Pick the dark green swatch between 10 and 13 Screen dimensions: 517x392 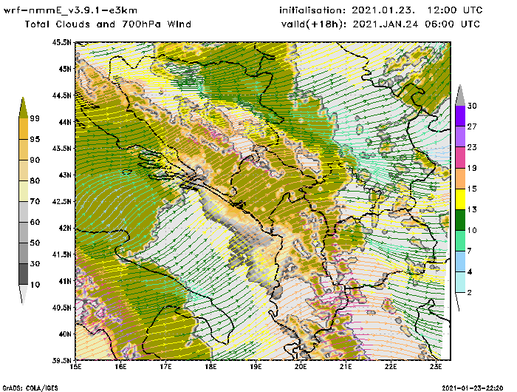coord(460,220)
